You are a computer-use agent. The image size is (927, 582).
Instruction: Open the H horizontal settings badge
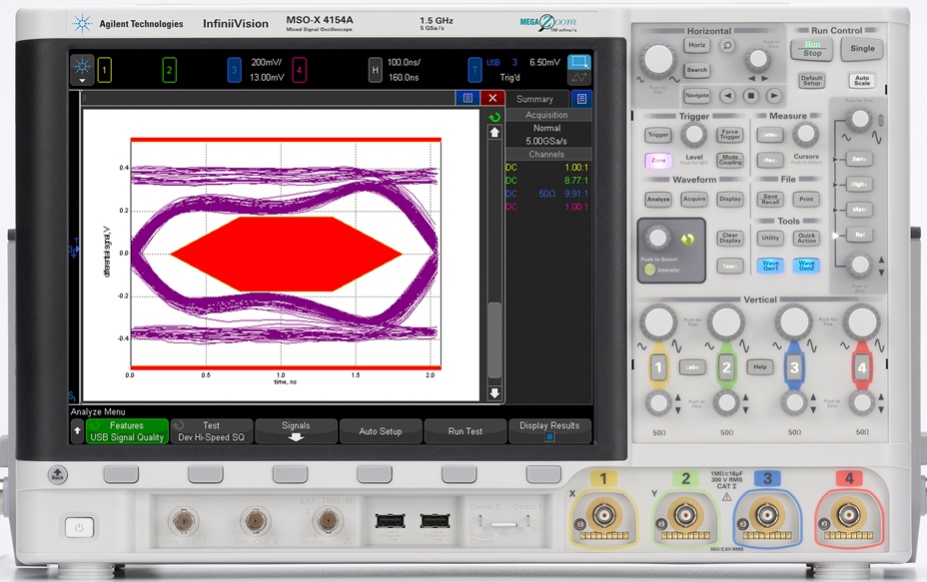(x=375, y=70)
